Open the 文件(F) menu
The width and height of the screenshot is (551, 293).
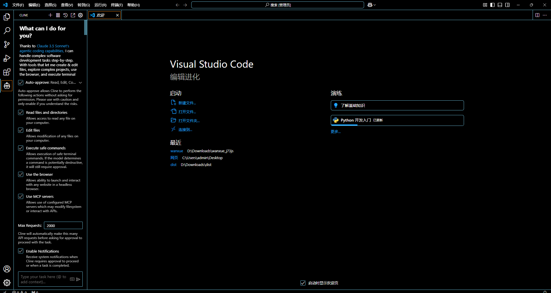(x=18, y=5)
